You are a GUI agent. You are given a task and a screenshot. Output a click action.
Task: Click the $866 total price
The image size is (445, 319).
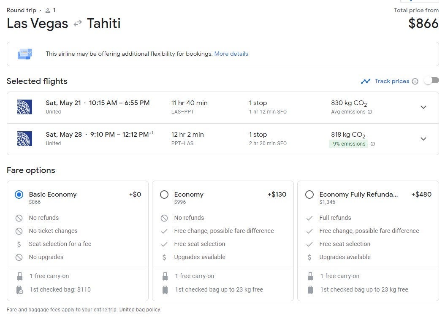click(423, 23)
